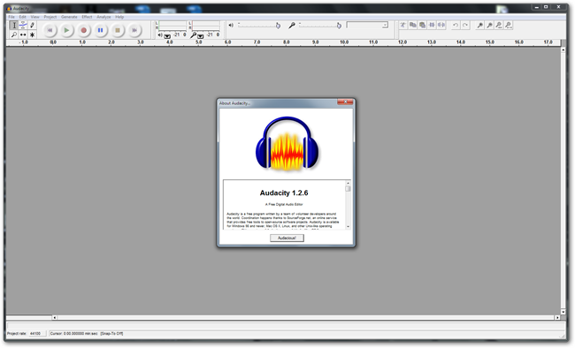Open the input source combo box
The width and height of the screenshot is (575, 348).
[367, 25]
